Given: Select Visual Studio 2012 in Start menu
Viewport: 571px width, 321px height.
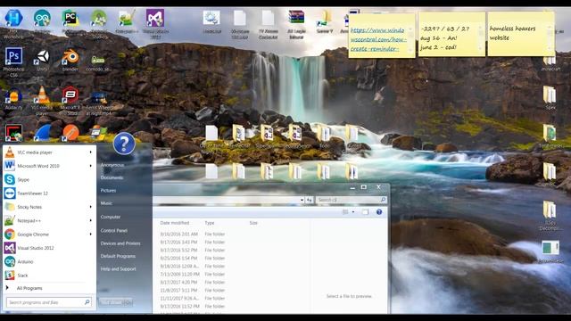Looking at the screenshot, I should (x=49, y=248).
